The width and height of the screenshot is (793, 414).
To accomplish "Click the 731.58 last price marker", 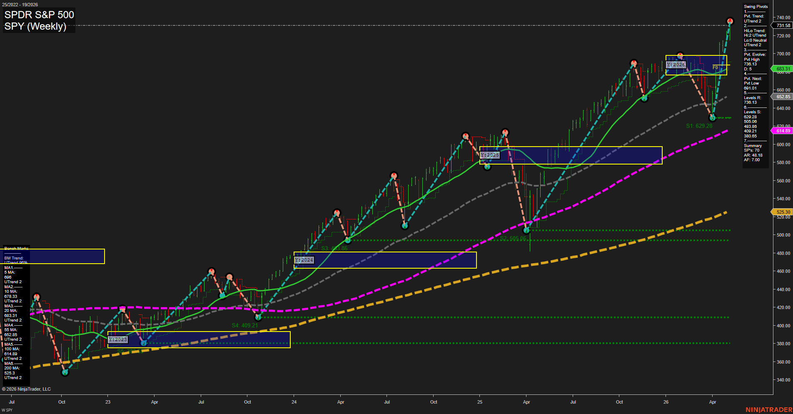I will (x=783, y=25).
